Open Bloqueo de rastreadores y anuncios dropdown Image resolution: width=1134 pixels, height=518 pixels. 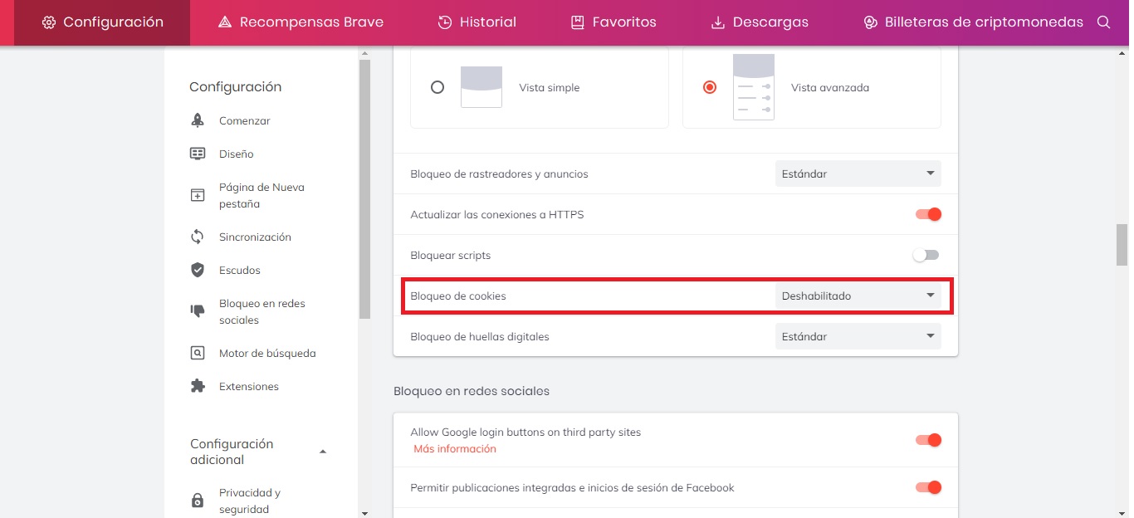click(x=858, y=173)
